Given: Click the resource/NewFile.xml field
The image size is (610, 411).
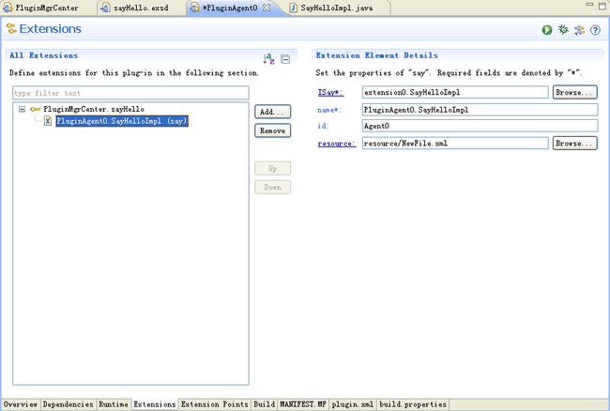Looking at the screenshot, I should [x=455, y=144].
